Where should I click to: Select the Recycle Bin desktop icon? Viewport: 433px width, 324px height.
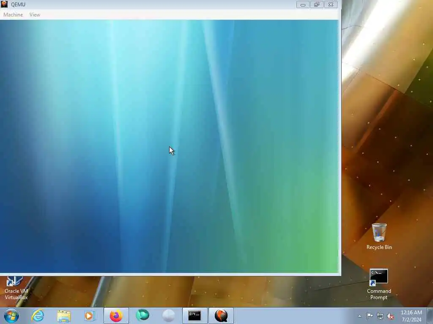pos(379,237)
